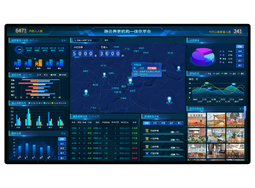
Task: Open the dropdown beside the map search box
Action: (x=109, y=40)
